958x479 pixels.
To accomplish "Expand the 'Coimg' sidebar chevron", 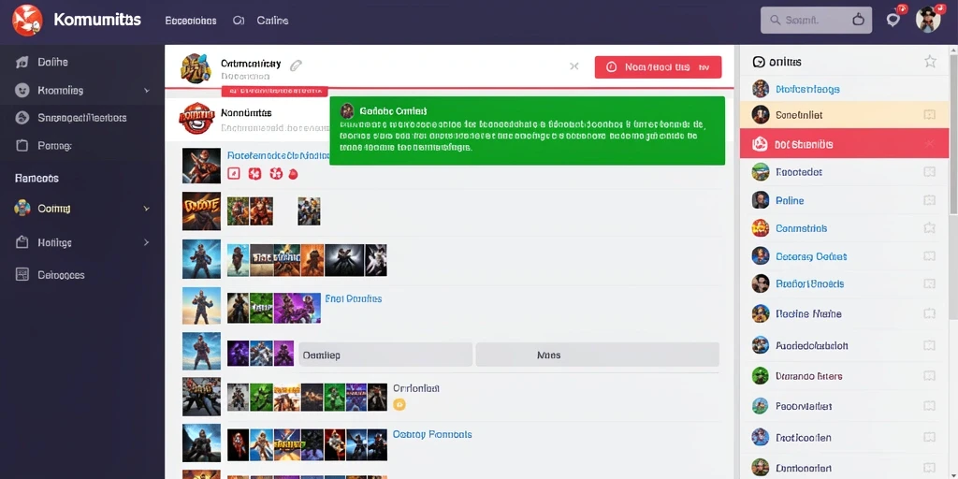I will pyautogui.click(x=147, y=209).
